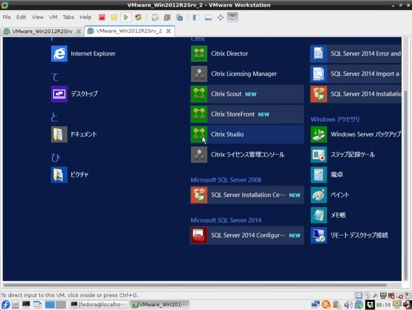Toggle the console view toolbar icon
Viewport: 412px width, 310px height.
click(233, 17)
